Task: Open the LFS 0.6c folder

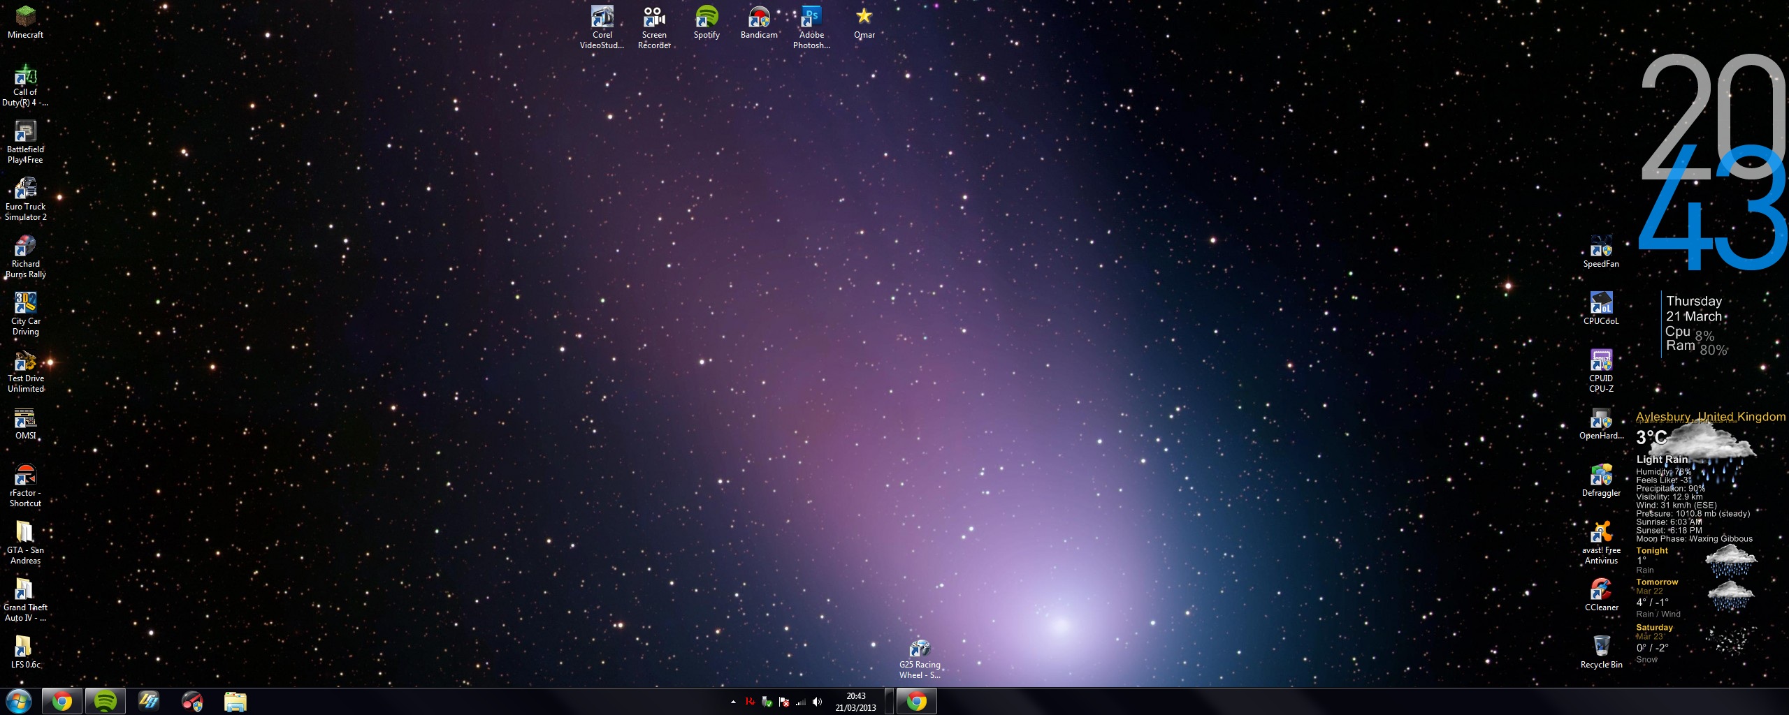Action: (25, 653)
